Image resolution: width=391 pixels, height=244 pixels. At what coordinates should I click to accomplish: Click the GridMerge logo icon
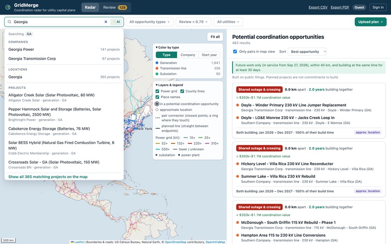pos(8,7)
